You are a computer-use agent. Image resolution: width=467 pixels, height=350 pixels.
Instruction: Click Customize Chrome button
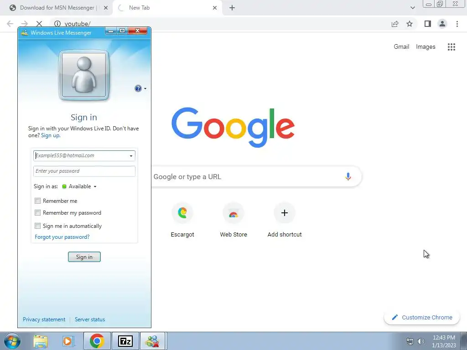click(422, 318)
